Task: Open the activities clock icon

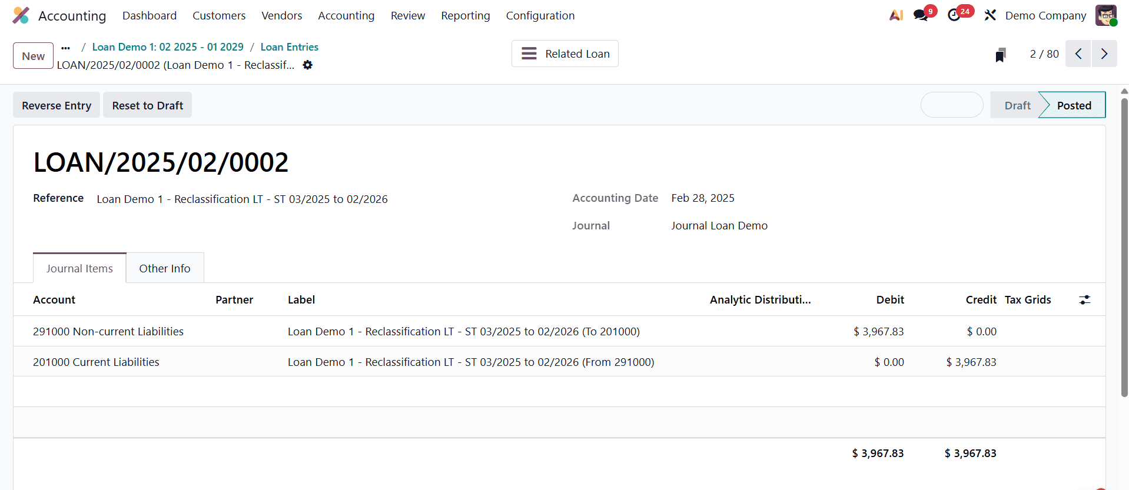Action: [x=954, y=15]
